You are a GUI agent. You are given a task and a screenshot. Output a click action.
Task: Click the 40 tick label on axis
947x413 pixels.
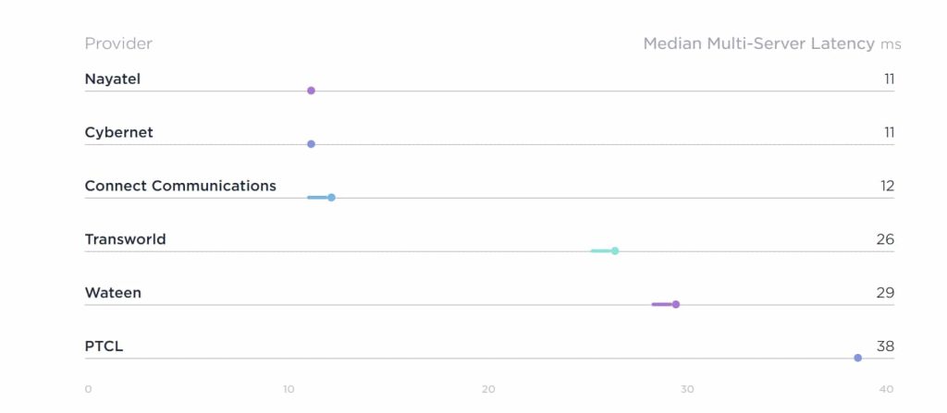click(886, 389)
